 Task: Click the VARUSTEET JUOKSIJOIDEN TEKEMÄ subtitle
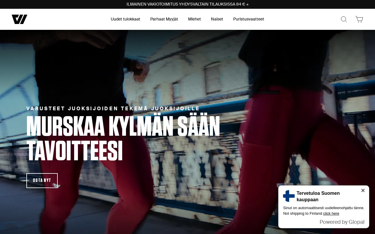113,109
